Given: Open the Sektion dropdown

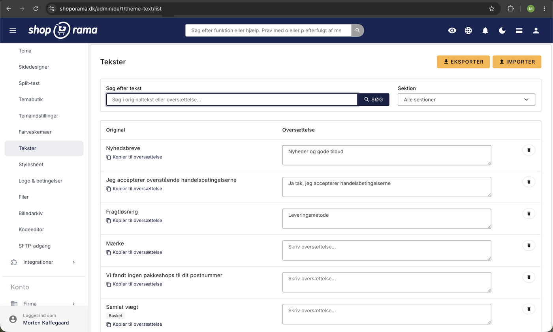Looking at the screenshot, I should 466,99.
